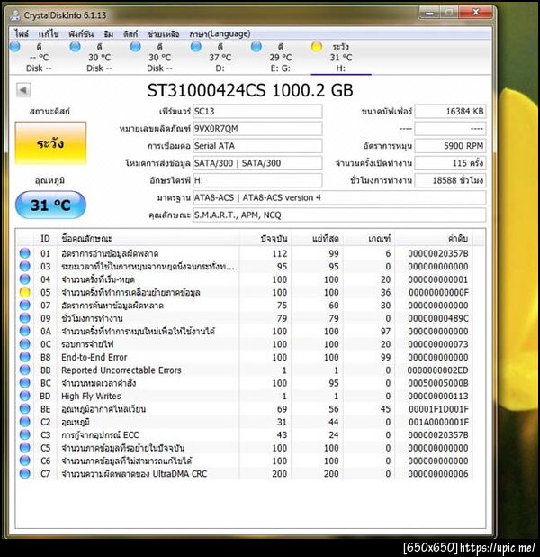Click the blue status icon for attribute 01
Image resolution: width=540 pixels, height=557 pixels.
coord(25,253)
